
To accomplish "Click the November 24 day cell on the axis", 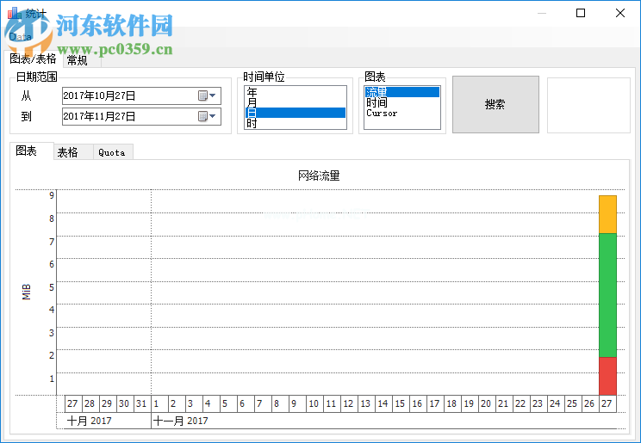I will click(556, 403).
